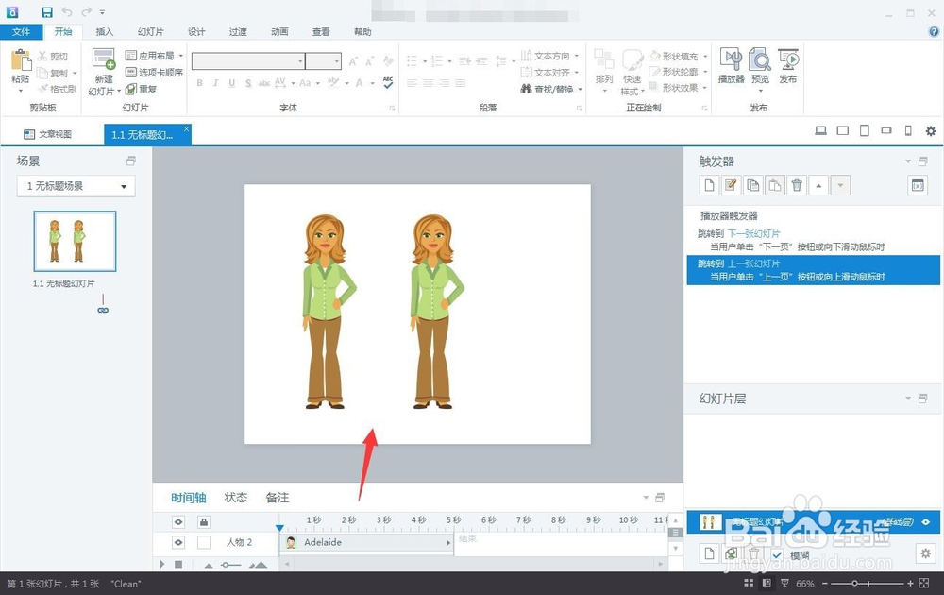Click the Find/Replace (查找/替换) binoculars
The image size is (944, 595).
coord(526,89)
